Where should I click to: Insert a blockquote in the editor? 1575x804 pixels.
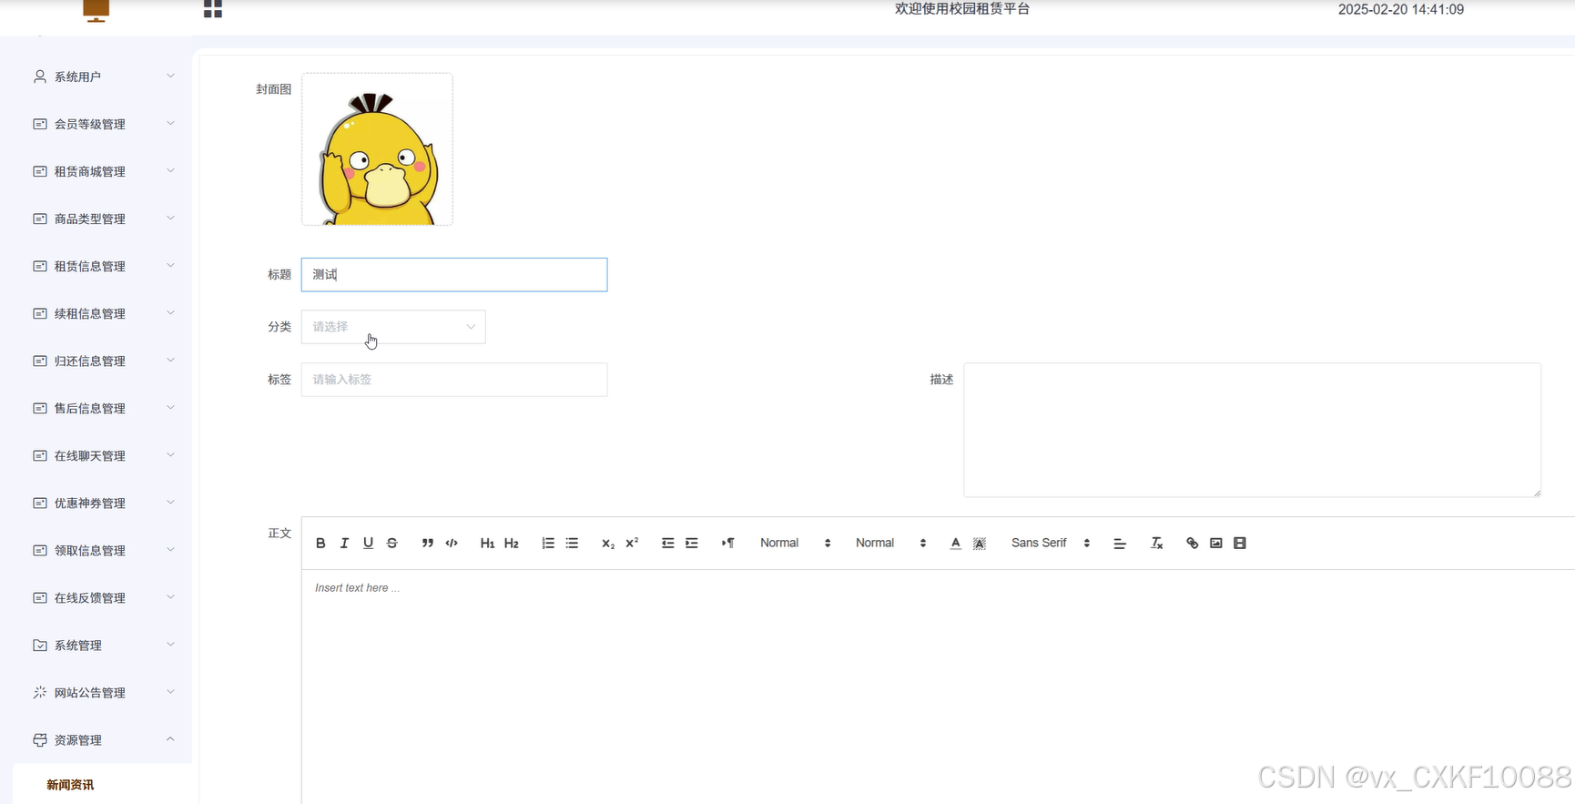click(x=428, y=543)
